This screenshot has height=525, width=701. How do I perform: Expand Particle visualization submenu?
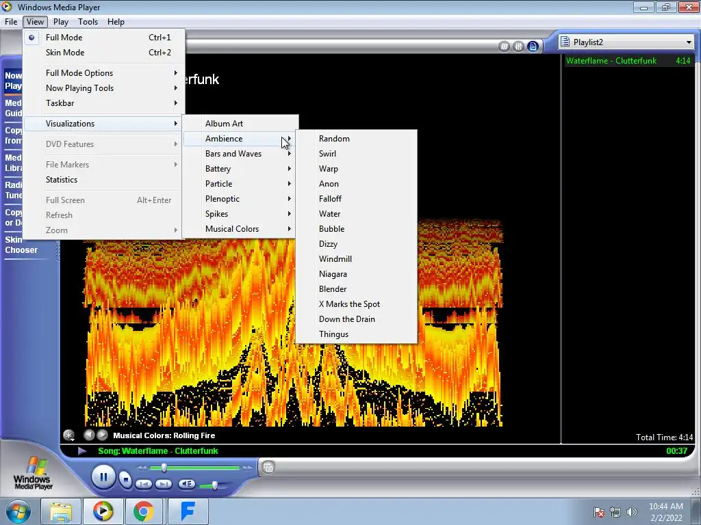[x=240, y=184]
